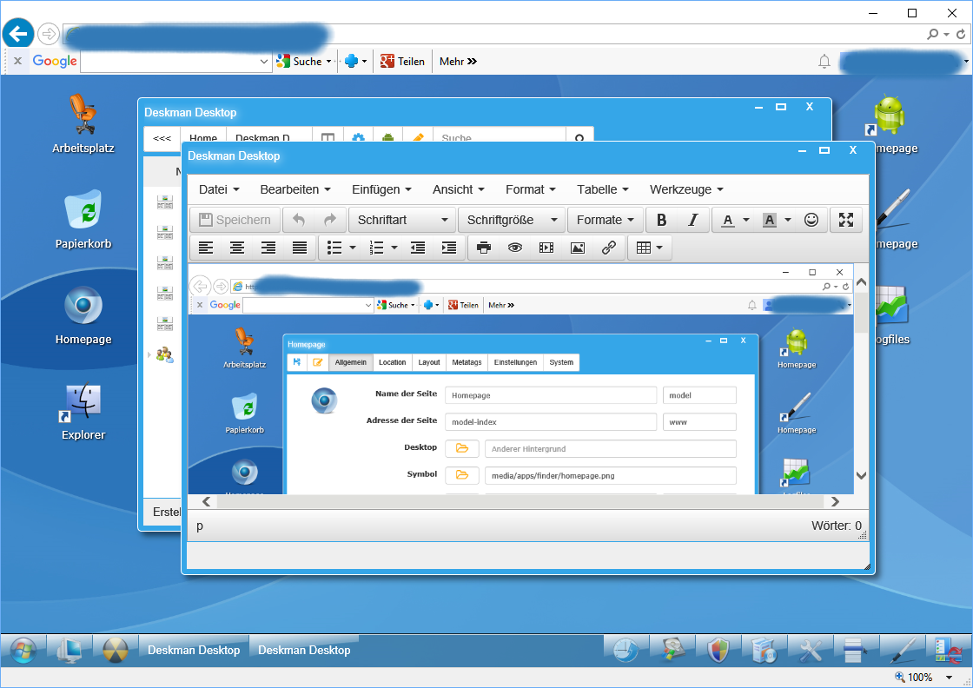Screen dimensions: 973x688
Task: Open the Werkzeuge menu
Action: pos(686,190)
